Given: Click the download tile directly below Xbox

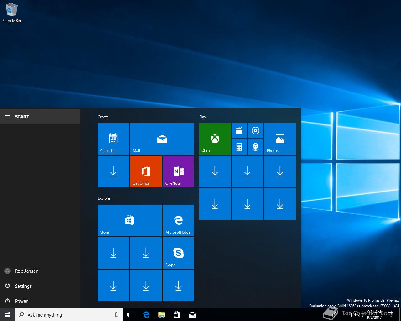Looking at the screenshot, I should coord(215,171).
